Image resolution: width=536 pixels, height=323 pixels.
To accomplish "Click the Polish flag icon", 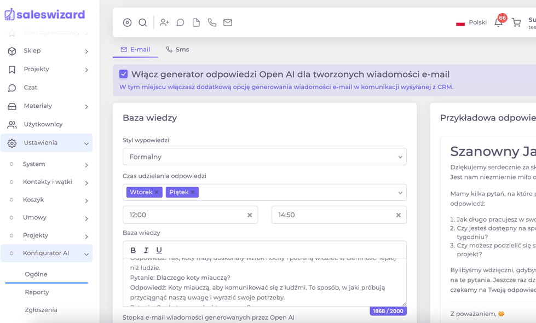I will pos(460,23).
